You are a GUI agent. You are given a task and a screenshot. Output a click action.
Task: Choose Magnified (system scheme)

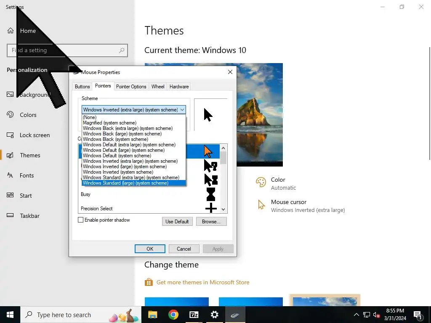tap(134, 123)
